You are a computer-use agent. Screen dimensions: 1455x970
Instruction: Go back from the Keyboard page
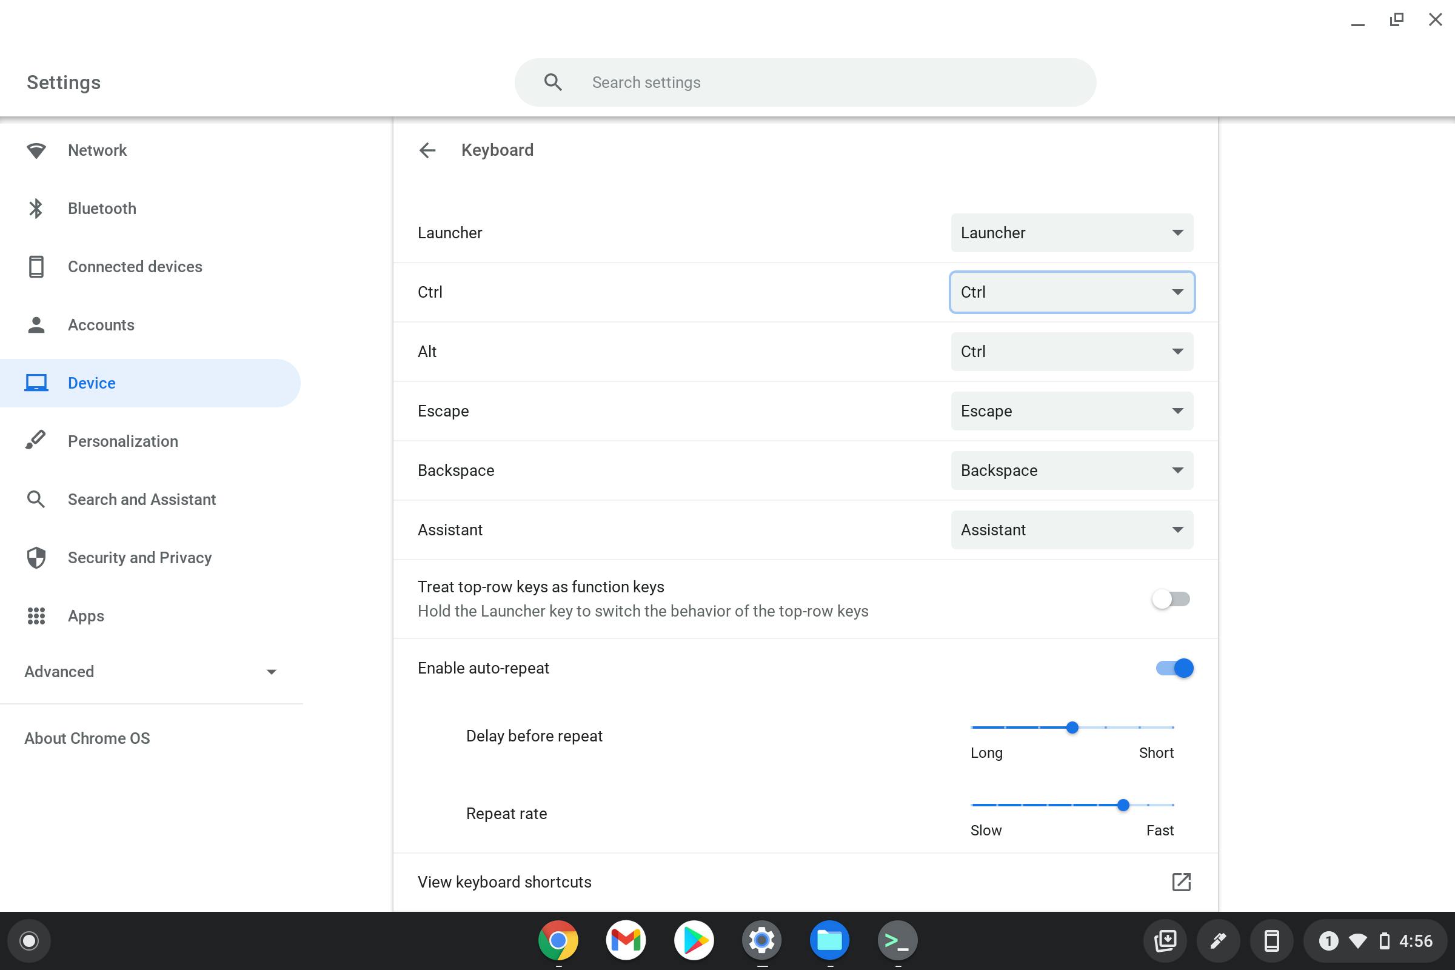(x=428, y=150)
